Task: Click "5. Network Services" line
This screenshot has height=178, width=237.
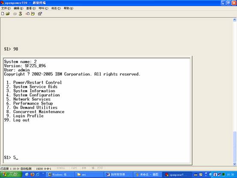Action: [x=28, y=99]
